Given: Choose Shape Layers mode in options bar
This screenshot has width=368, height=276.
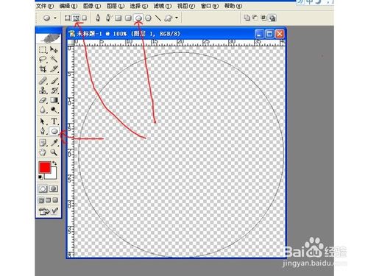Looking at the screenshot, I should tap(68, 18).
